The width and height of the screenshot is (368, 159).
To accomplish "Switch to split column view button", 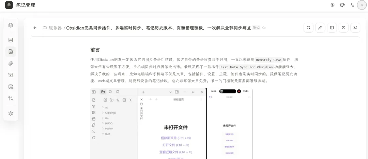I will (332, 28).
